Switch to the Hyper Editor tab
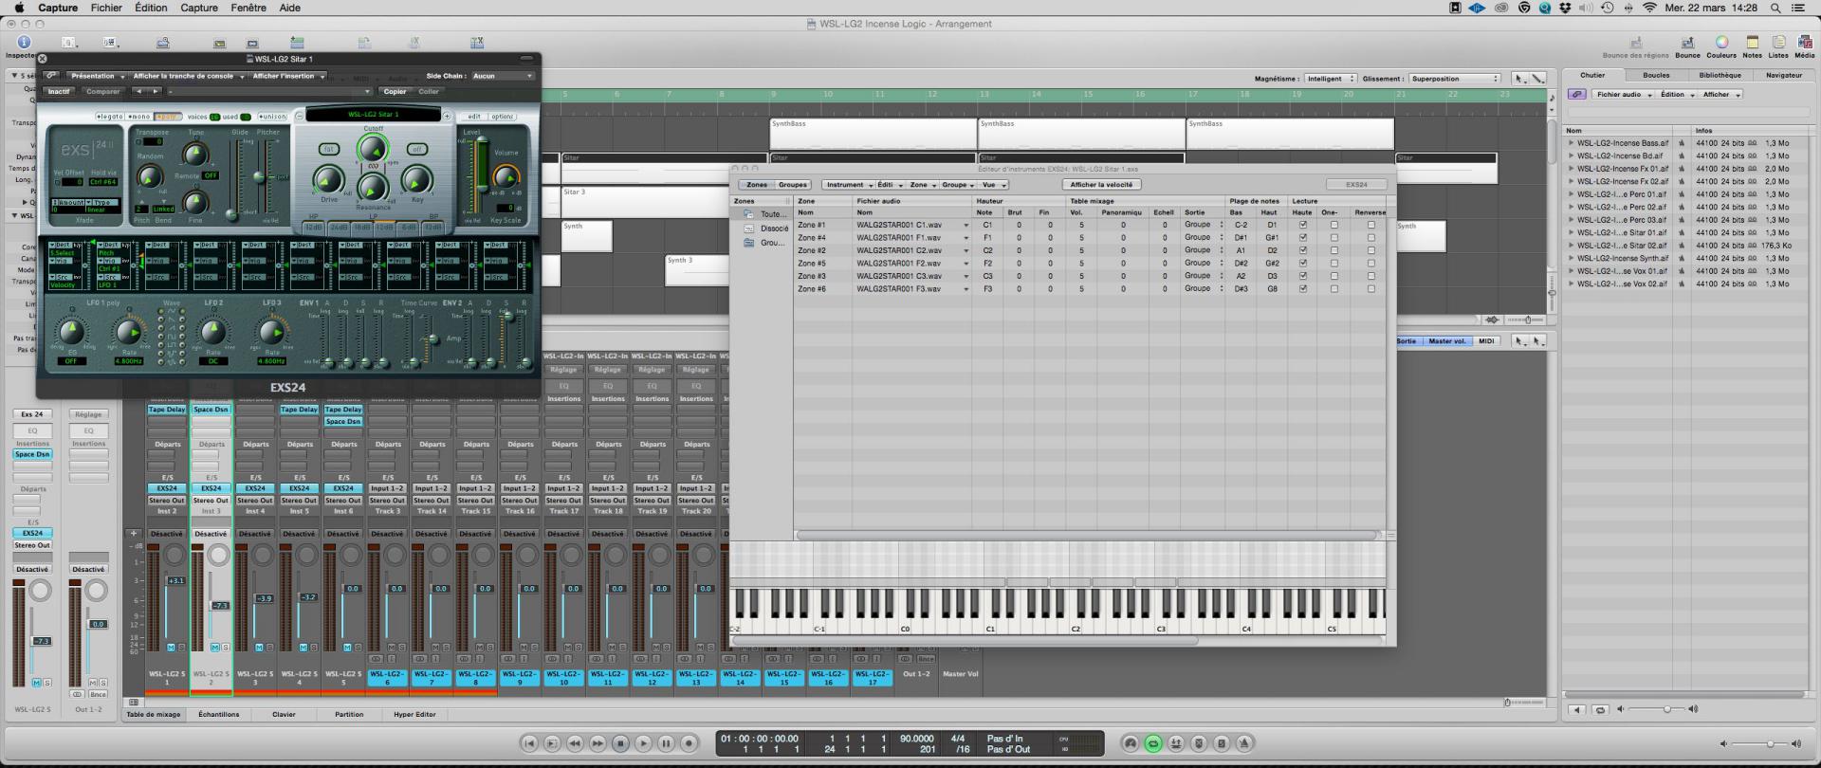The height and width of the screenshot is (768, 1821). 415,714
